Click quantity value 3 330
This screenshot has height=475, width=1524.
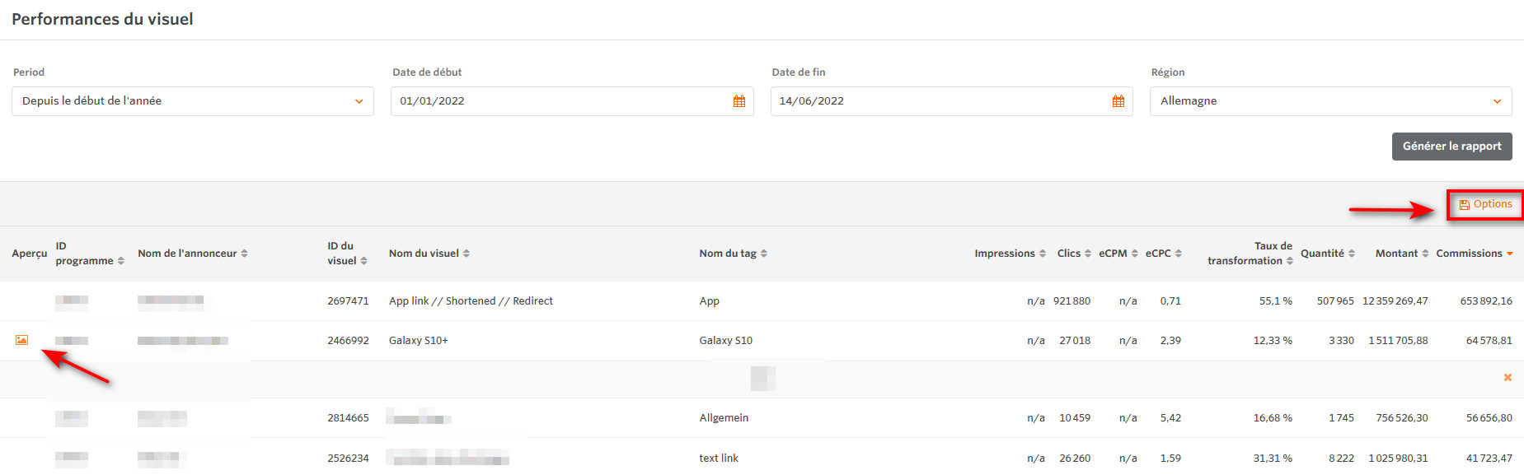tap(1341, 341)
